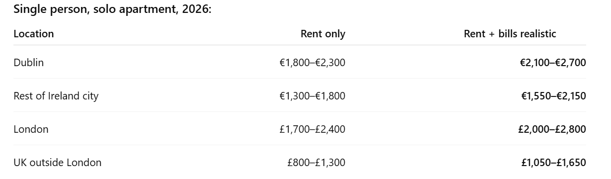
Task: Click London rent only £1,700–£2,400
Action: click(x=312, y=129)
